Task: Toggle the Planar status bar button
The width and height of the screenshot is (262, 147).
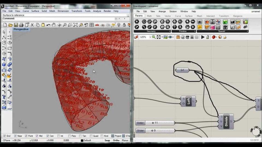Action: point(125,140)
